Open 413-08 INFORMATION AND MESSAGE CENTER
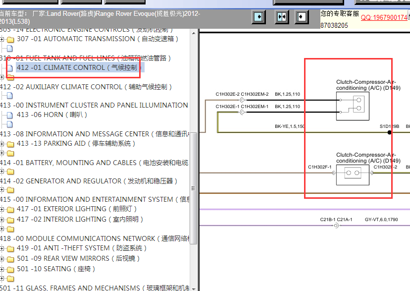410x291 pixels. (x=95, y=134)
